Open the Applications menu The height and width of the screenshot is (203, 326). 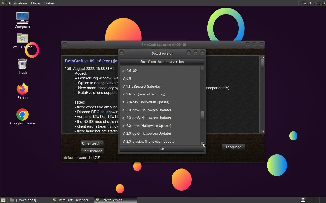tap(18, 3)
